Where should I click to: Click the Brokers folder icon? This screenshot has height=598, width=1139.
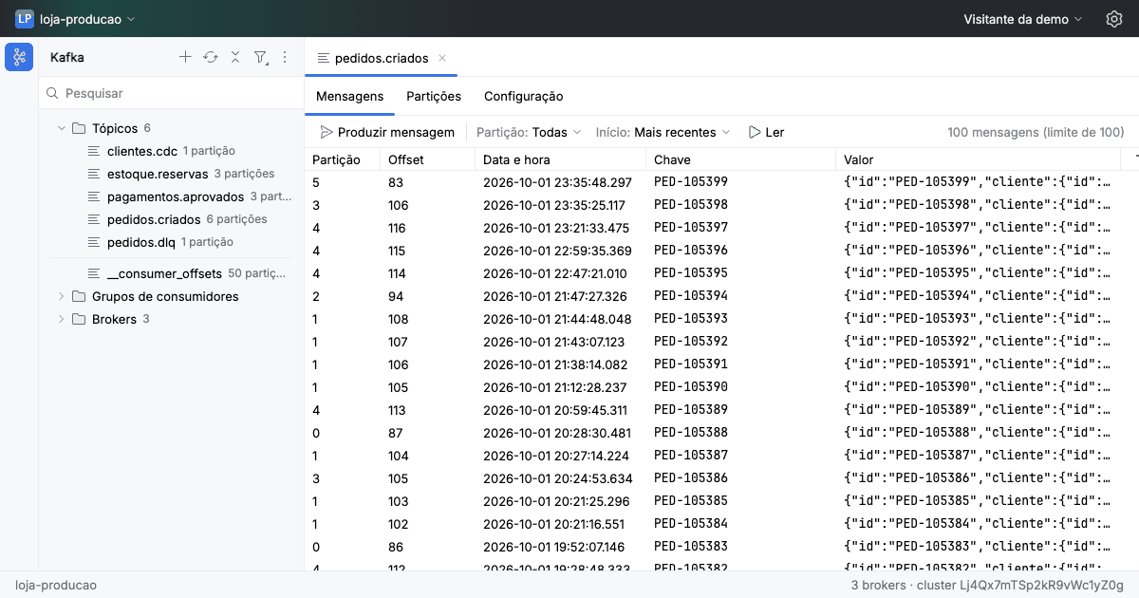79,319
